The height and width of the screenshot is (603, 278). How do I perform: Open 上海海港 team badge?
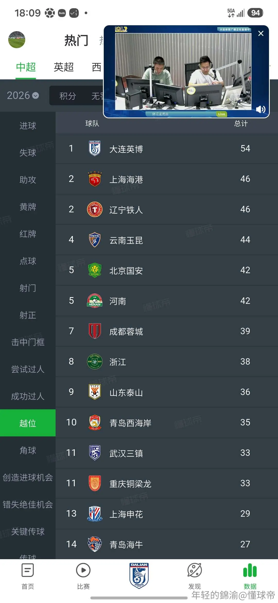point(95,179)
